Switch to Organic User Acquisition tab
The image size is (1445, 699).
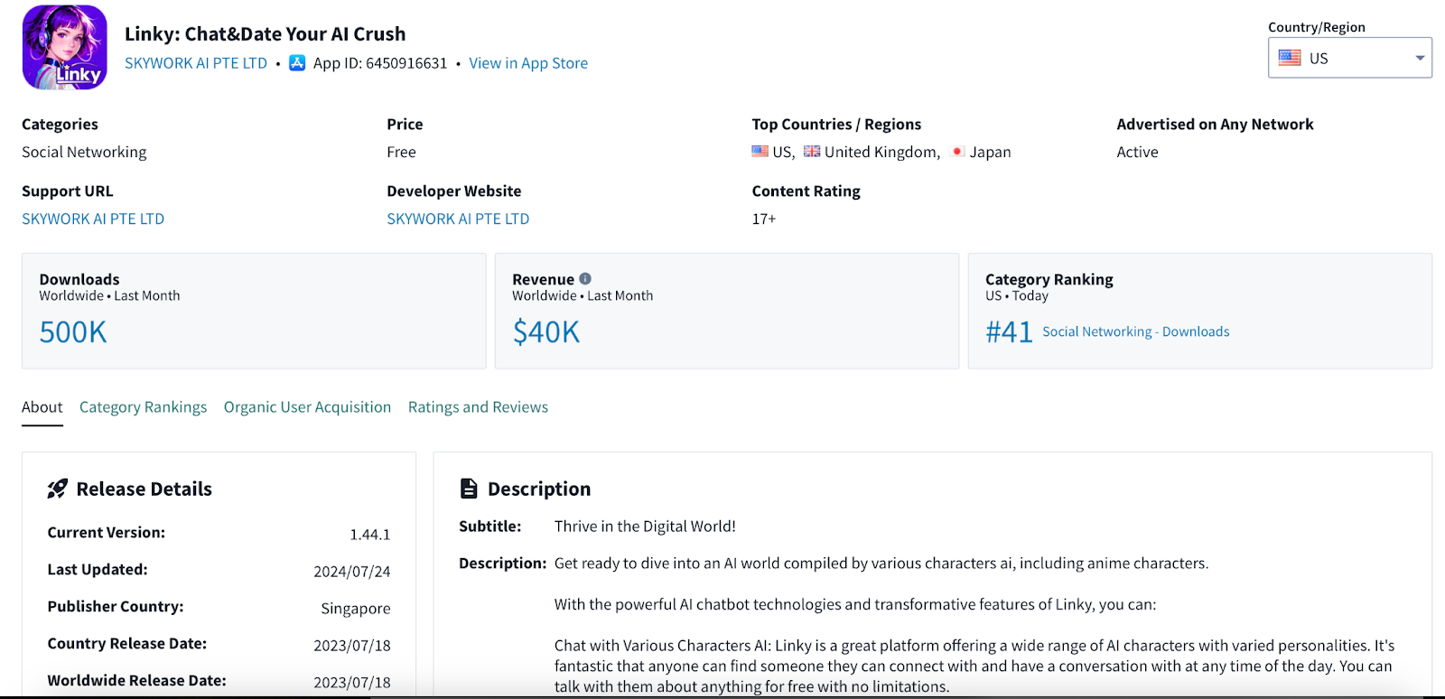(307, 407)
